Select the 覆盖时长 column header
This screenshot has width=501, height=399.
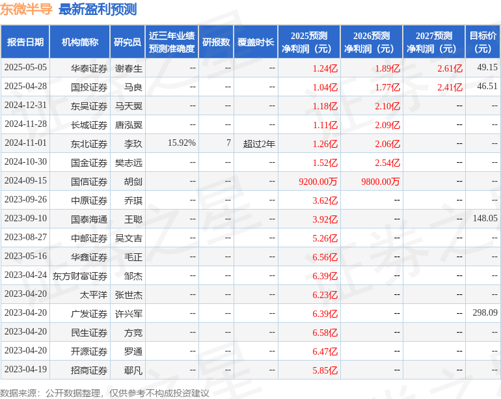(256, 42)
